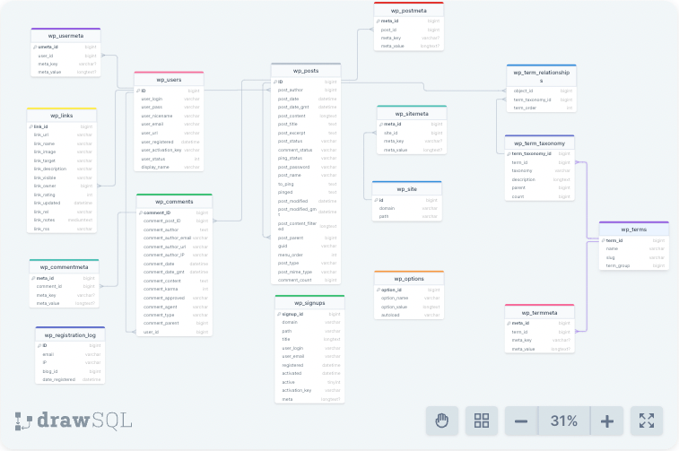
Task: Click the key icon beside wp_terms term_id
Action: 602,240
